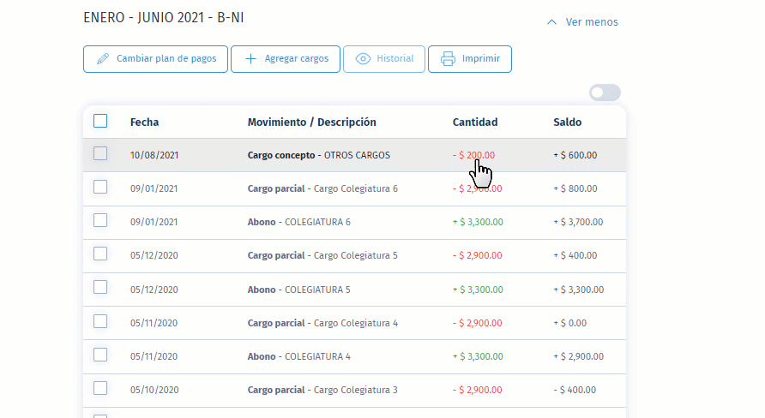Click the Cantidad column header
The width and height of the screenshot is (765, 418).
pyautogui.click(x=475, y=122)
